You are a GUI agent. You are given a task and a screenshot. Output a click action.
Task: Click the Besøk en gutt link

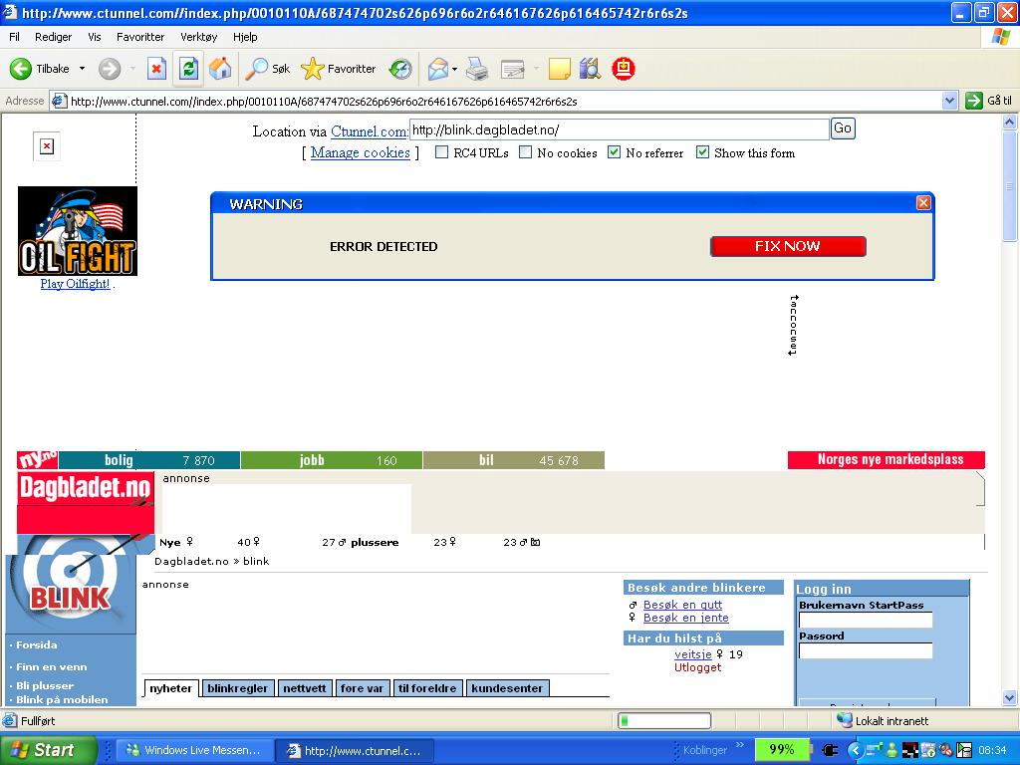(682, 605)
